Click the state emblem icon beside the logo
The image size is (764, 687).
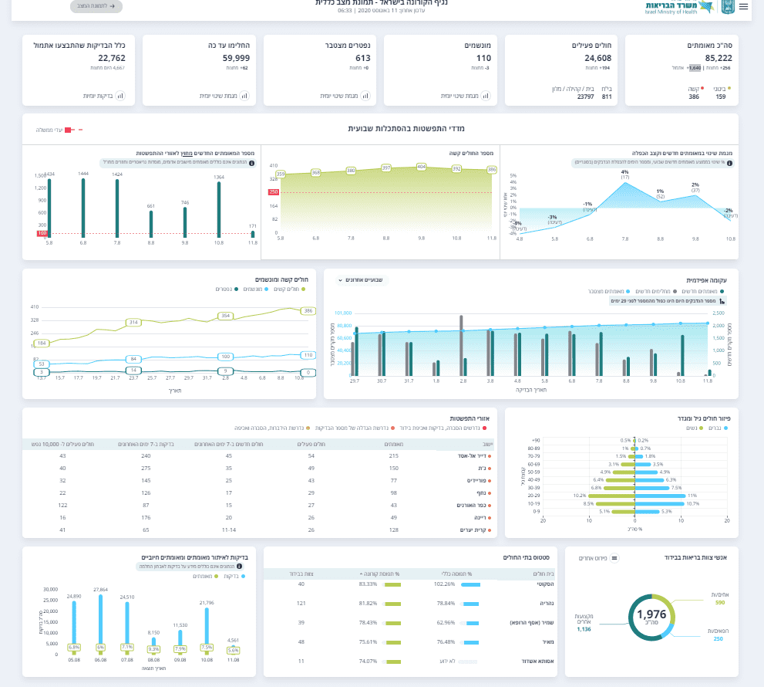[x=728, y=7]
